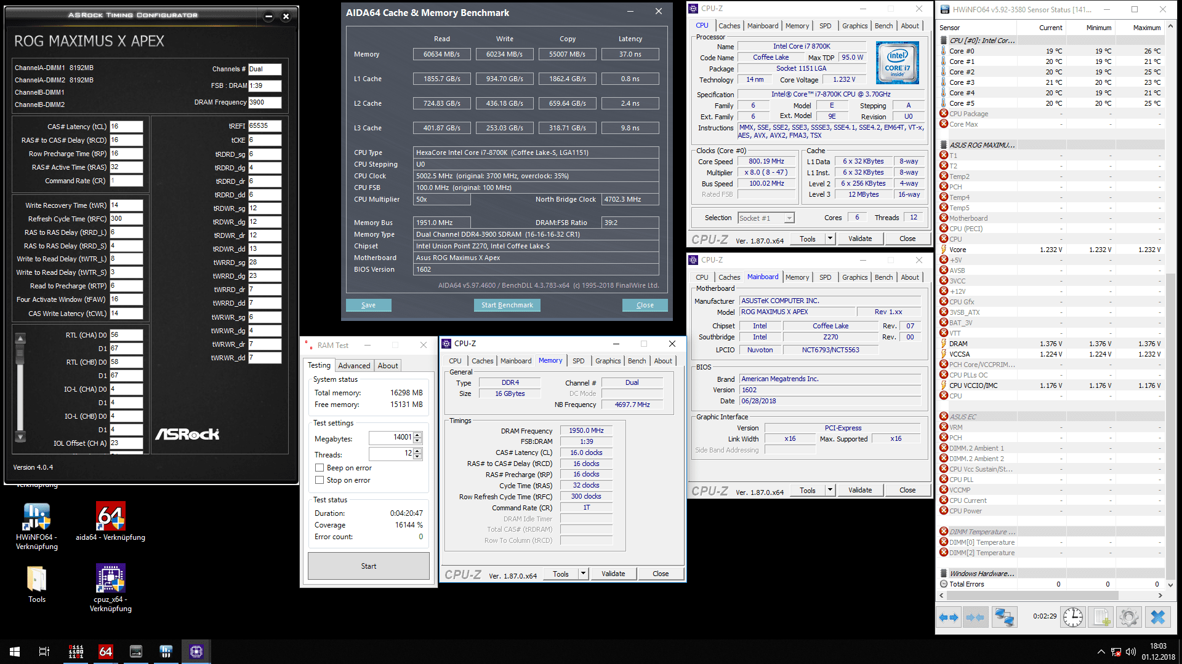Click HWiNFO blue X close sensors icon
Image resolution: width=1182 pixels, height=664 pixels.
tap(1158, 617)
